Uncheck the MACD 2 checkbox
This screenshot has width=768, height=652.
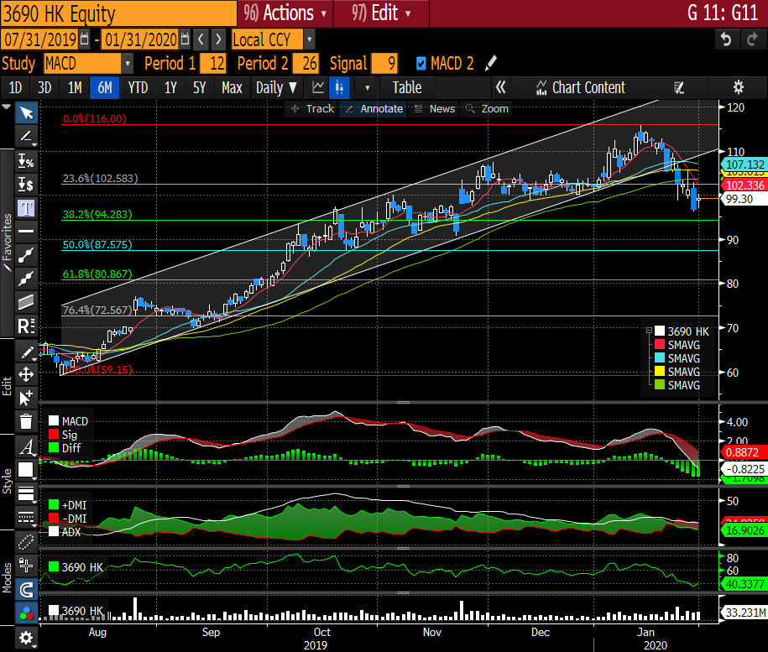[x=421, y=64]
